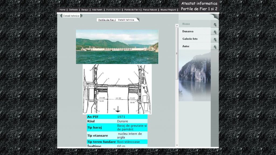Click the dam panorama photo
276x155 pixels.
(117, 47)
